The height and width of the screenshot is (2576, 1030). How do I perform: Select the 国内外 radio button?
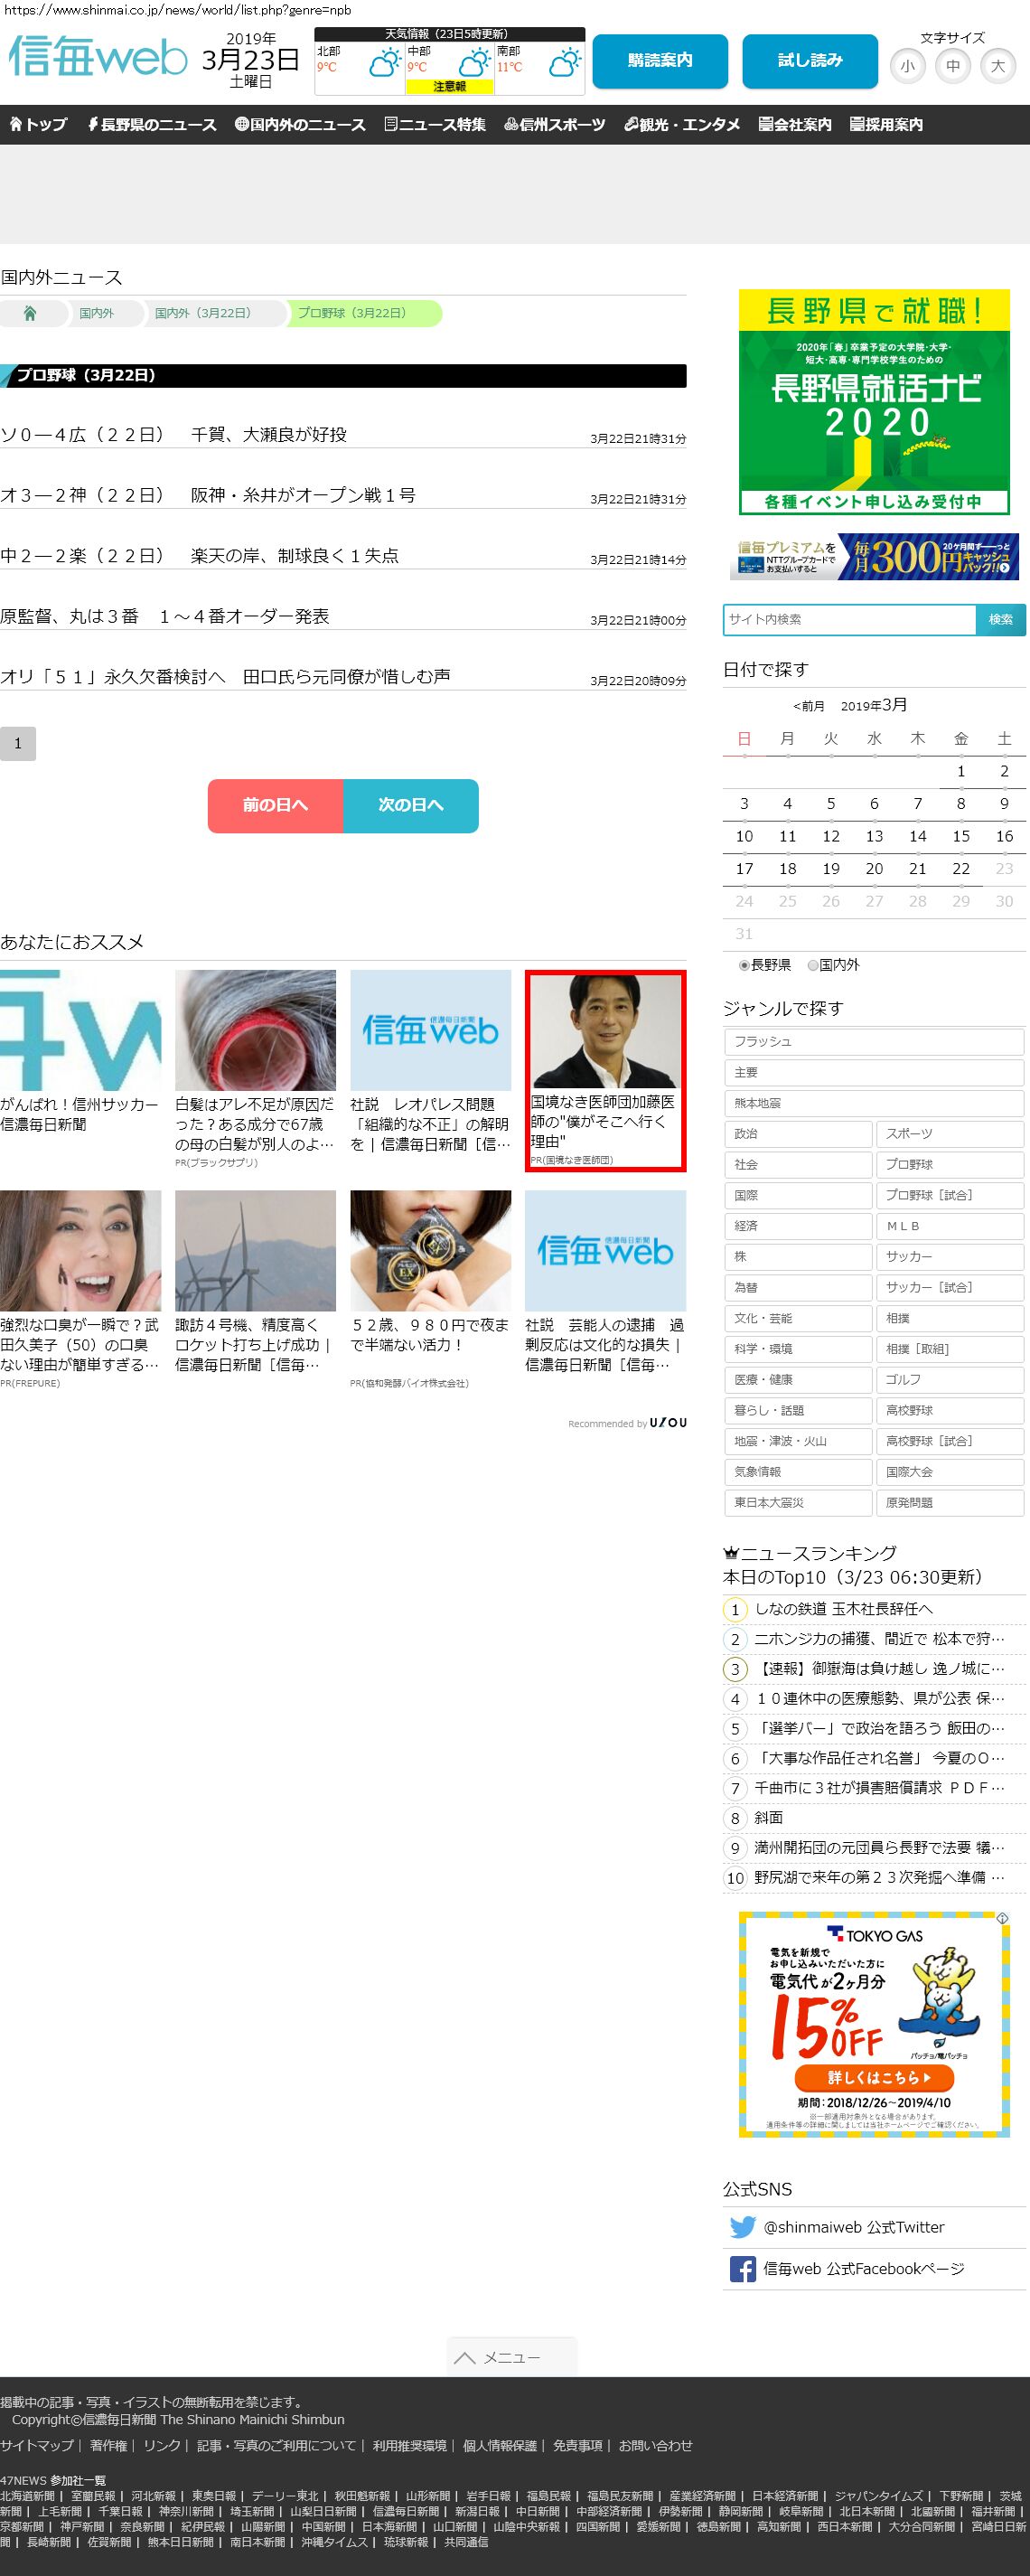coord(813,965)
